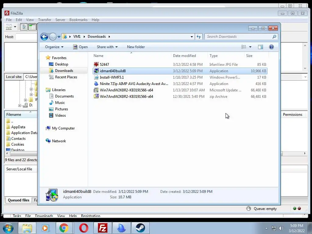Show hidden system tray icons arrow
312x234 pixels.
pyautogui.click(x=266, y=228)
